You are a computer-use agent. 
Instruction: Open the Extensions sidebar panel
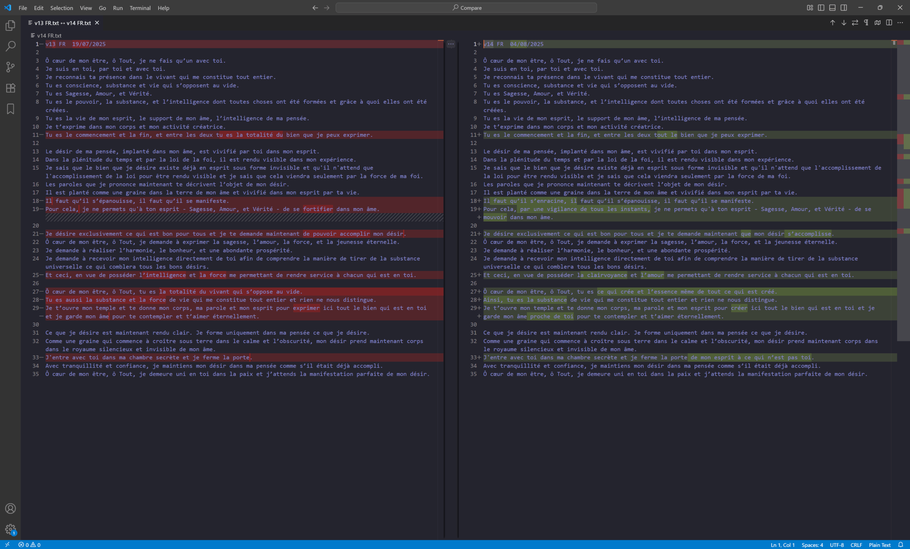click(10, 88)
